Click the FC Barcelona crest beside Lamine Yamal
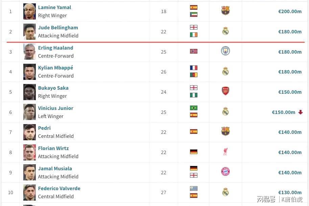This screenshot has width=309, height=206. click(225, 11)
